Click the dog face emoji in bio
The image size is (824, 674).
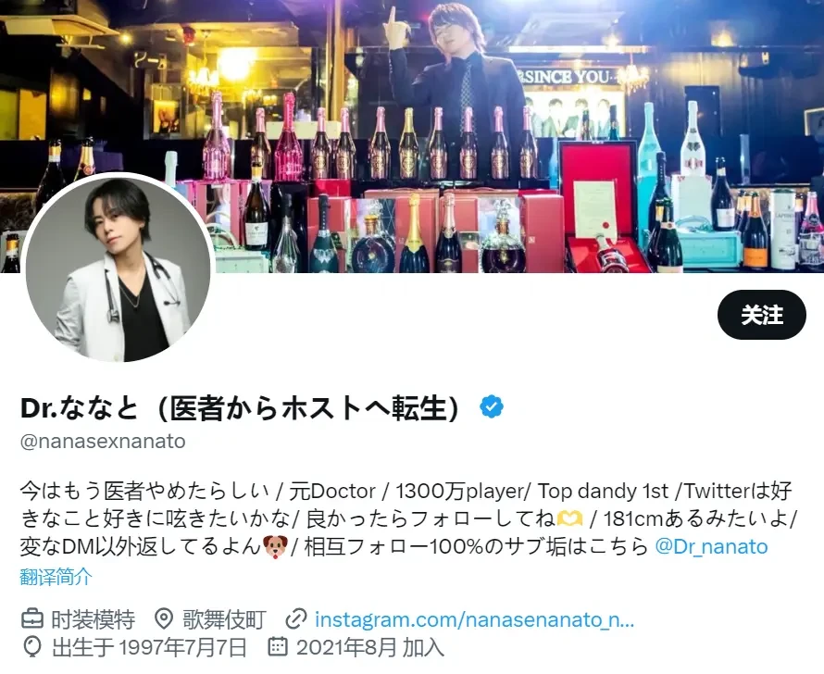coord(275,547)
